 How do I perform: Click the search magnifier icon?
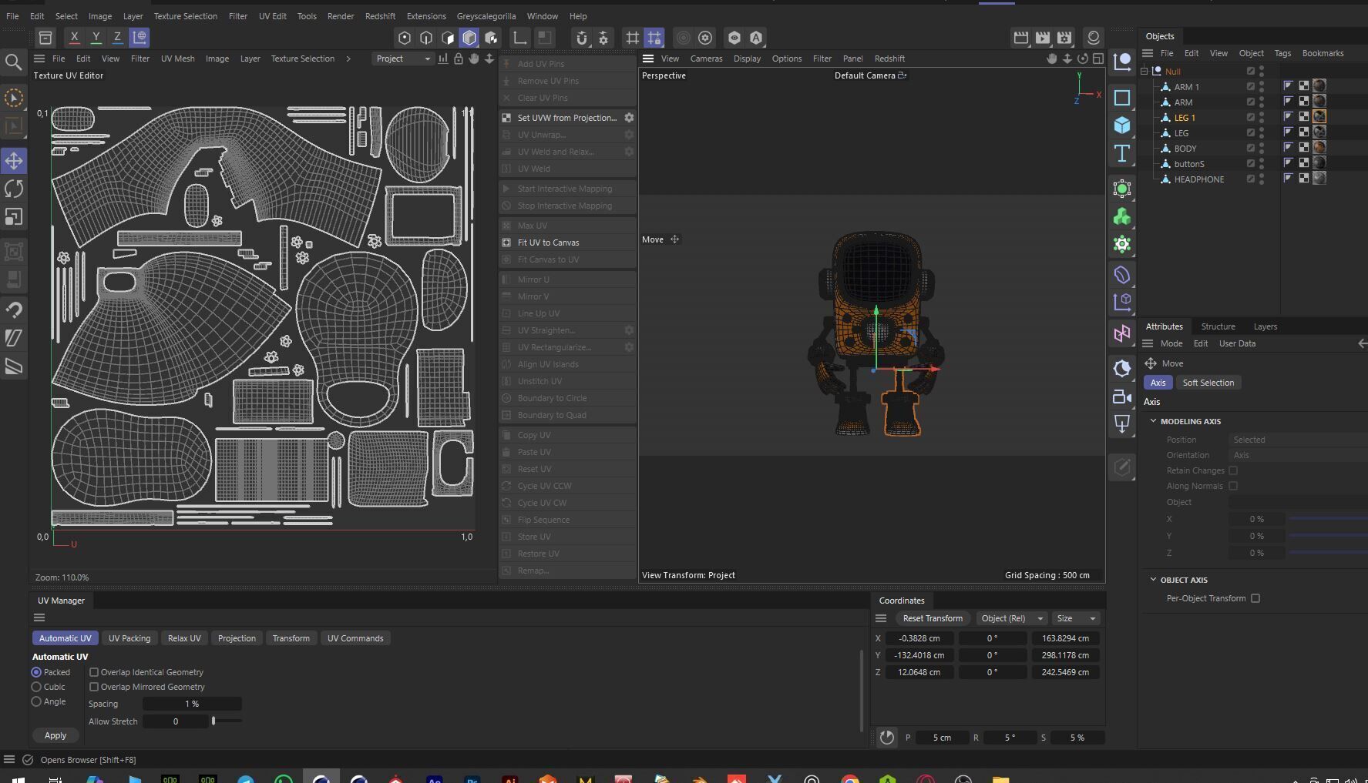[13, 62]
